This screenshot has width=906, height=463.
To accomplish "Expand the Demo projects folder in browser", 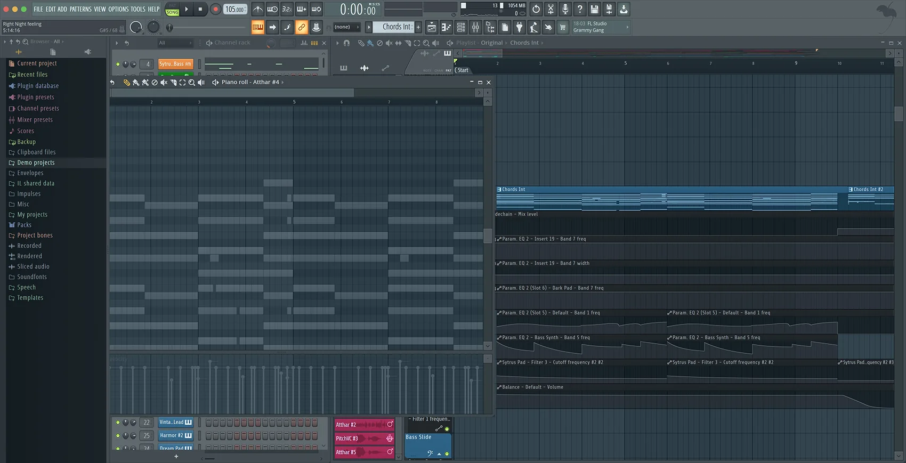I will click(x=36, y=163).
